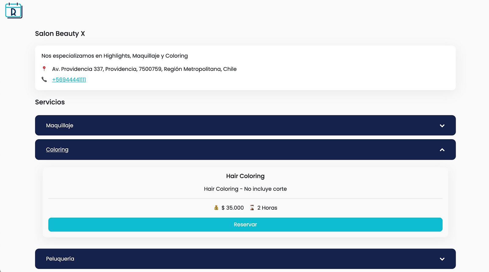
Task: Click the red location pin icon
Action: click(44, 69)
